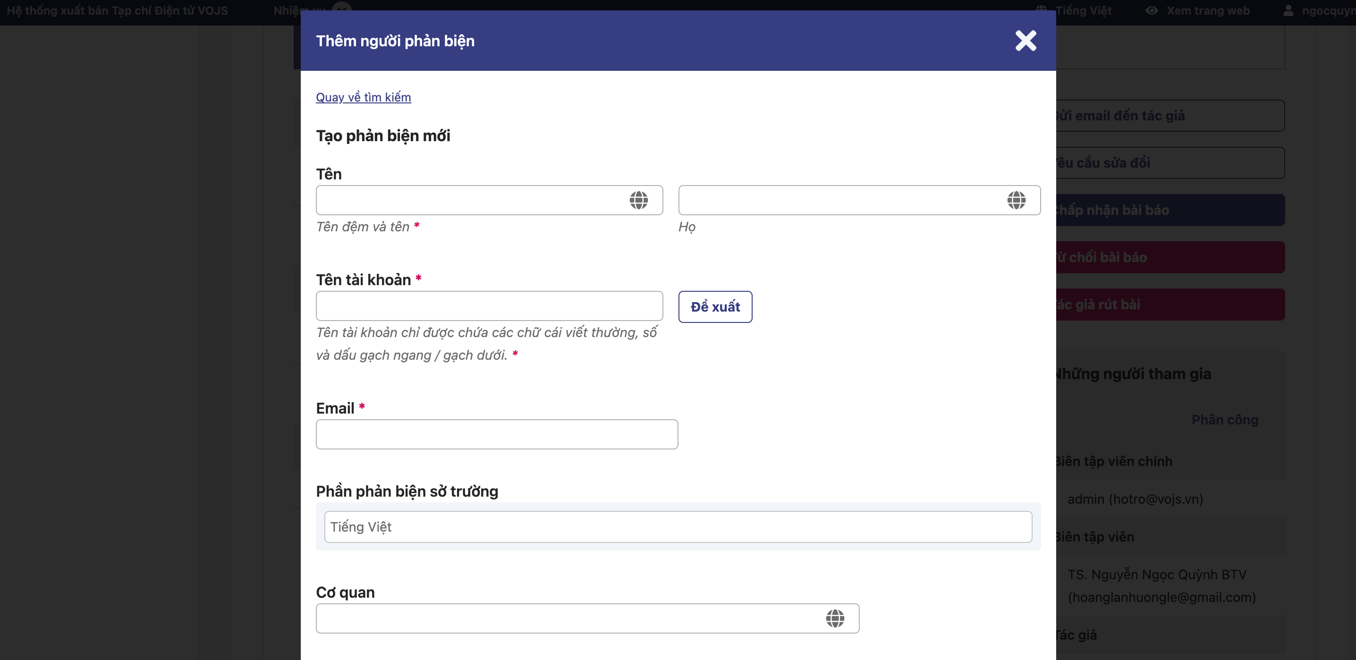Click globe icon in Họ field

pyautogui.click(x=1016, y=200)
